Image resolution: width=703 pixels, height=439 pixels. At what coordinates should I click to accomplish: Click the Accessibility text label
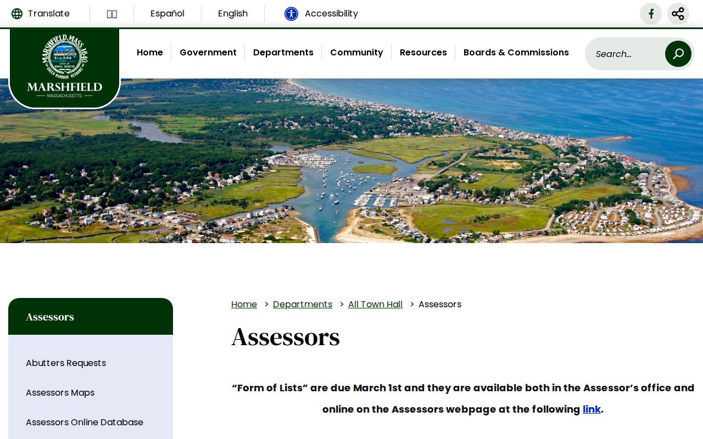[331, 14]
